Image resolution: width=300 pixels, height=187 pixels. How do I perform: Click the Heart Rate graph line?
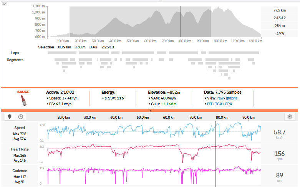154,153
